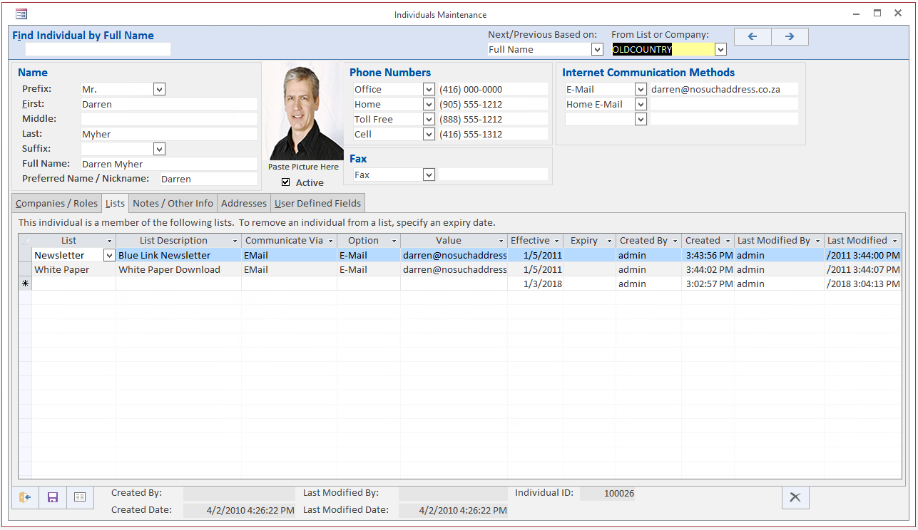Open the OLDCOUNTRY company dropdown
This screenshot has width=918, height=530.
pyautogui.click(x=720, y=49)
